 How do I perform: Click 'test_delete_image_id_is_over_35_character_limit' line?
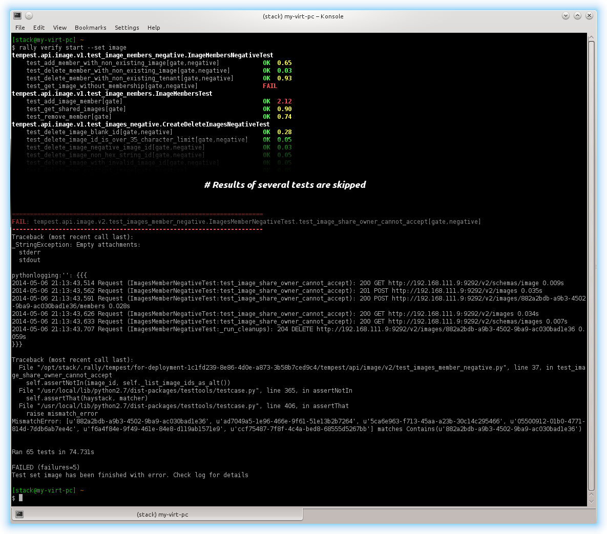click(x=137, y=140)
